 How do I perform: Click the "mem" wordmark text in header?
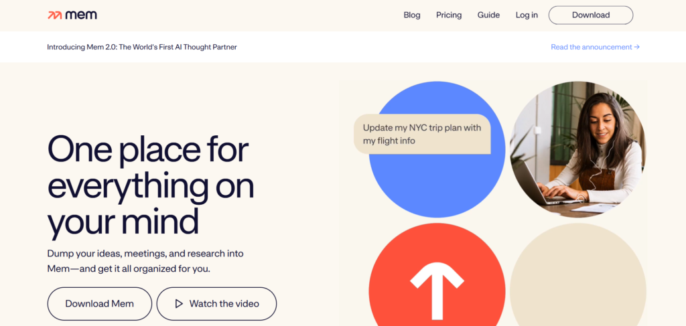[81, 15]
